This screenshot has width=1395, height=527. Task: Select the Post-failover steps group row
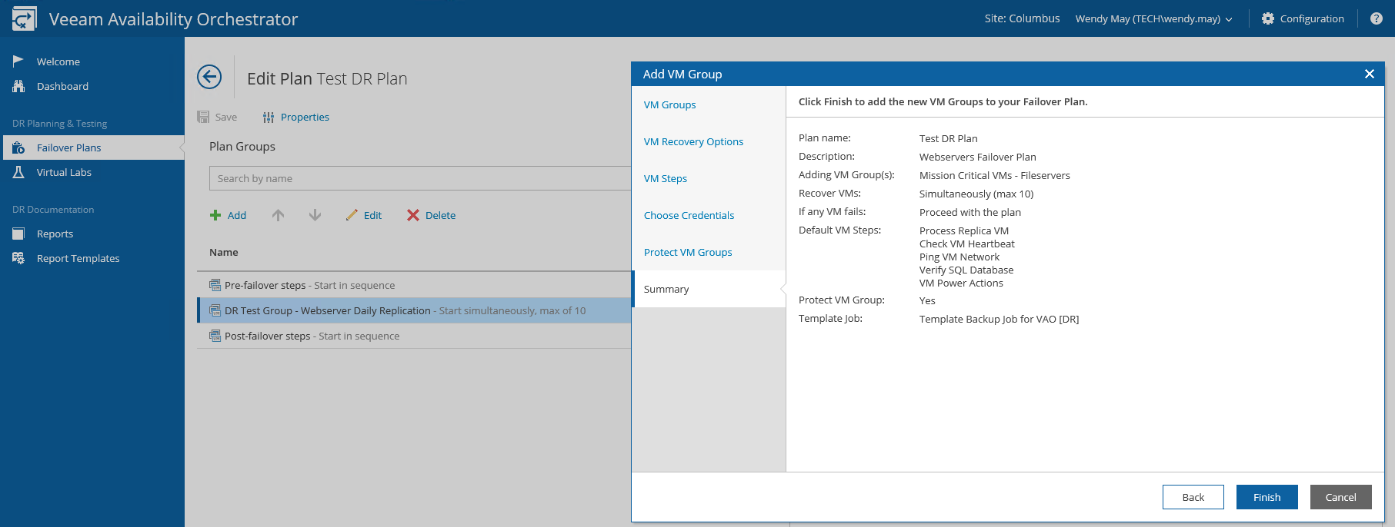tap(414, 336)
